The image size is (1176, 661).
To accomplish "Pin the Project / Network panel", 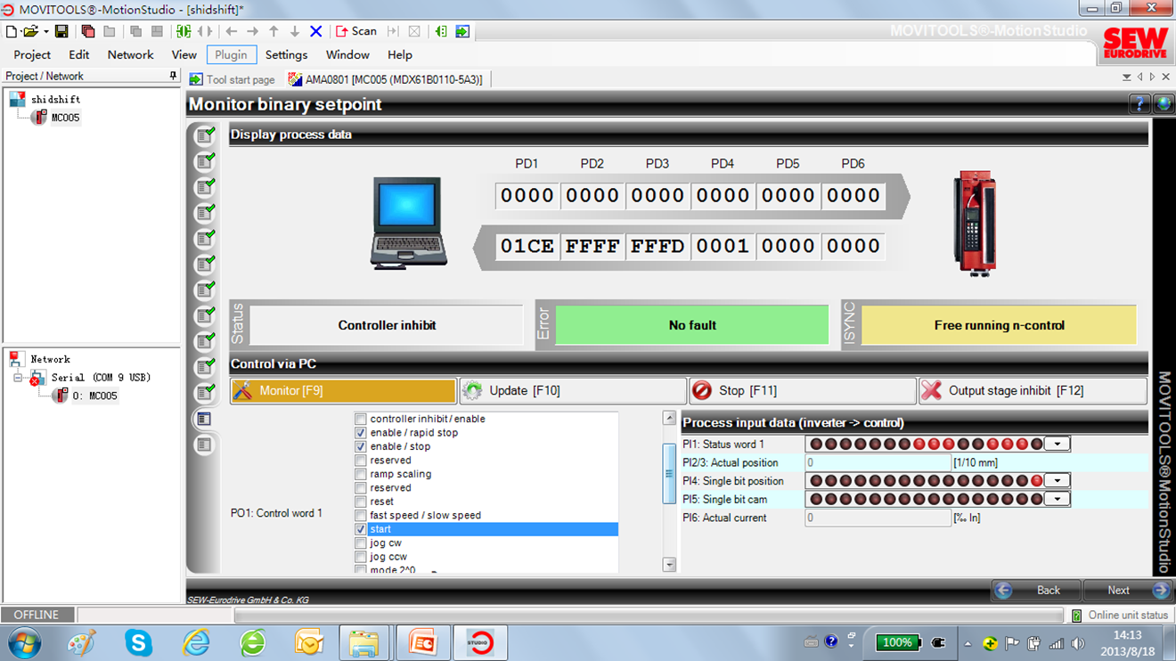I will click(x=173, y=77).
